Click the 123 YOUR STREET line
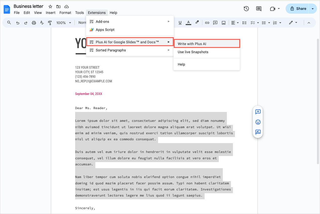Viewport: 320px width, 214px height. 87,68
